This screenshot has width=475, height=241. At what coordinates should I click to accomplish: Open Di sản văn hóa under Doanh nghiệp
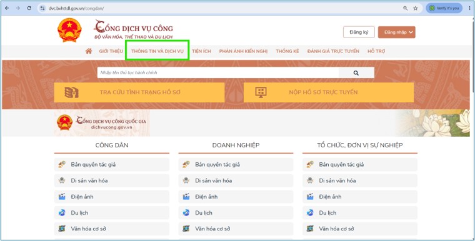click(236, 180)
